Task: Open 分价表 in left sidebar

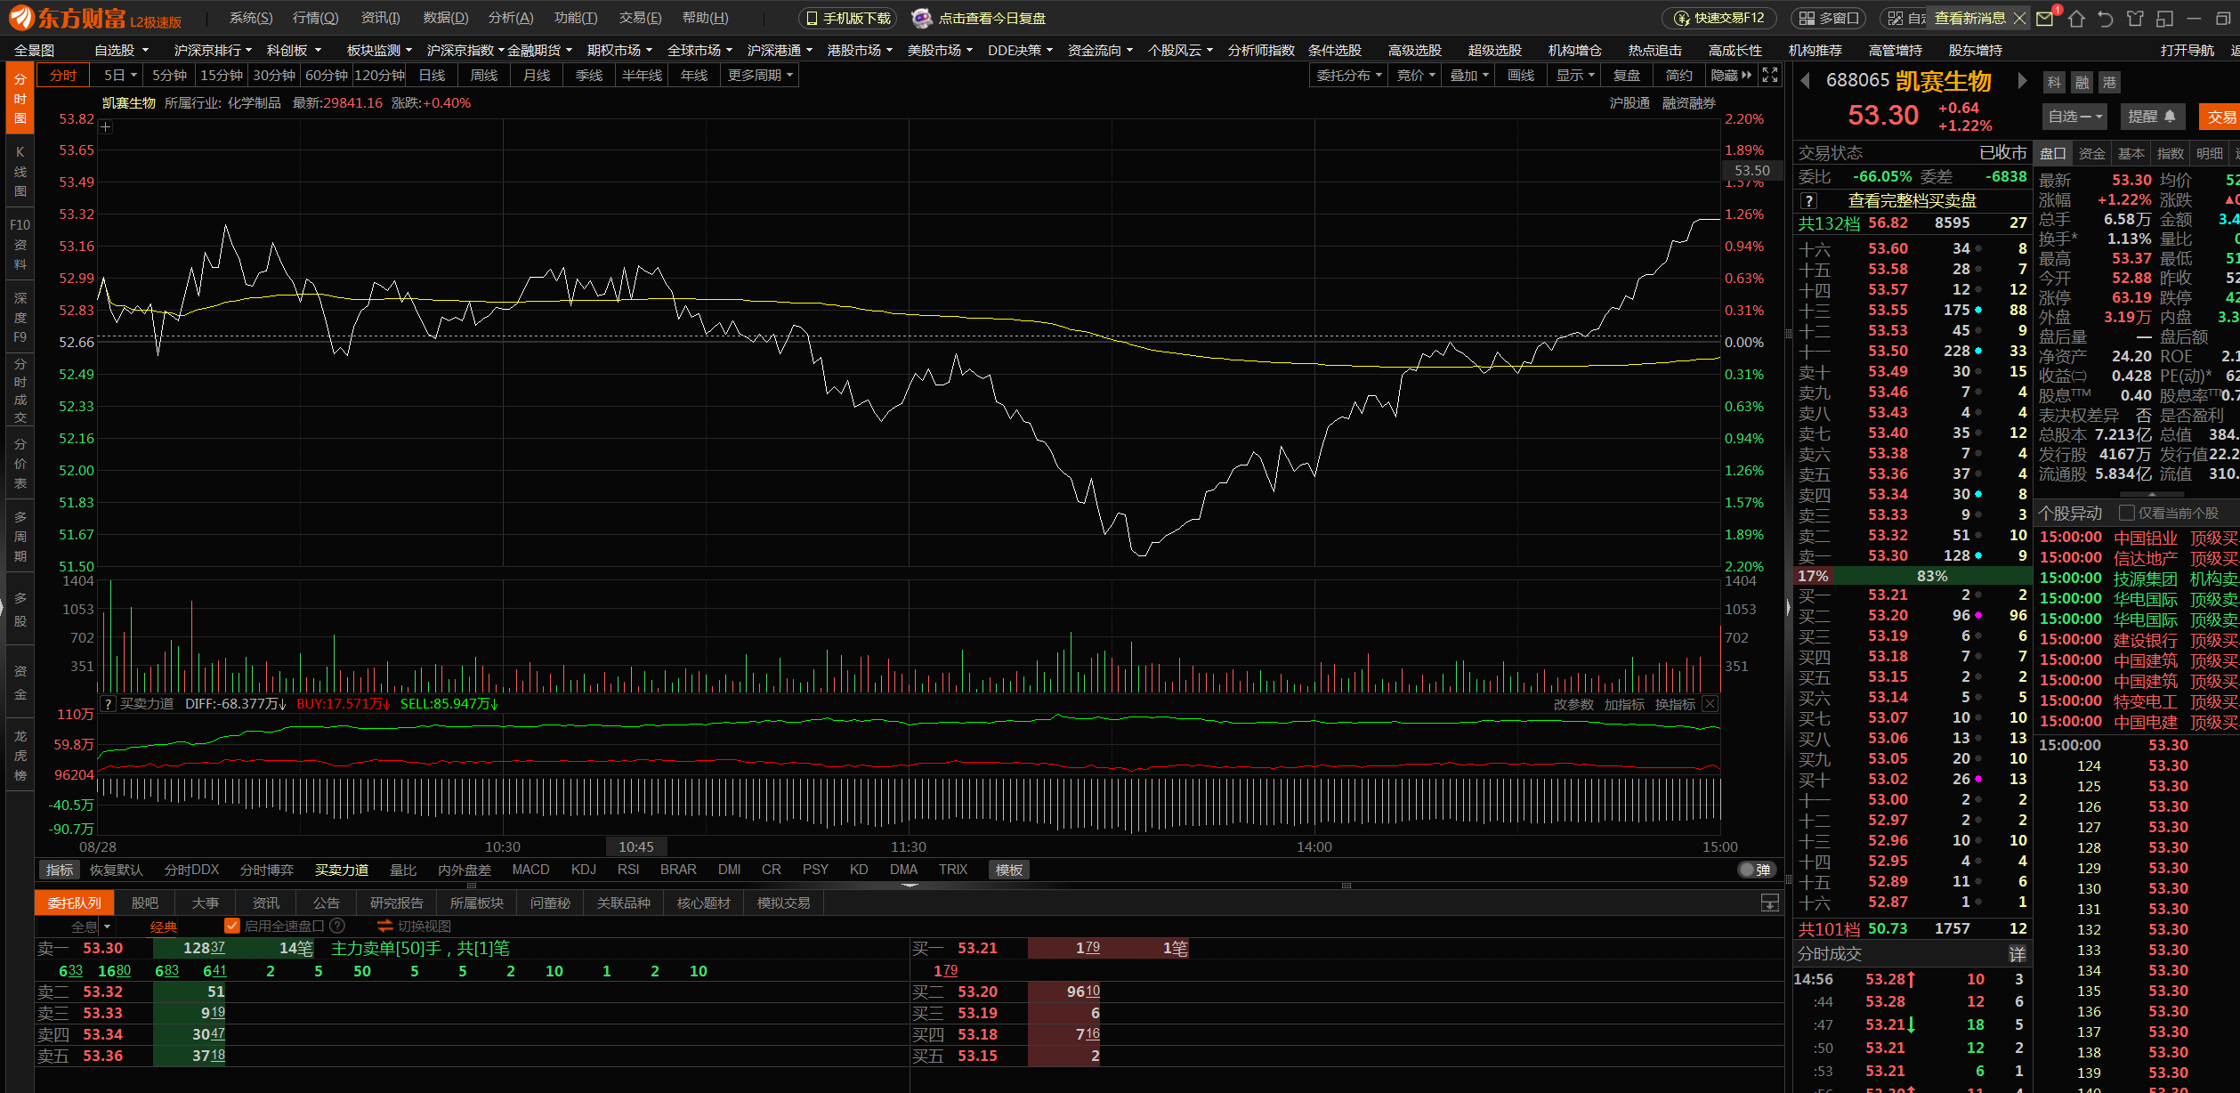Action: tap(20, 464)
